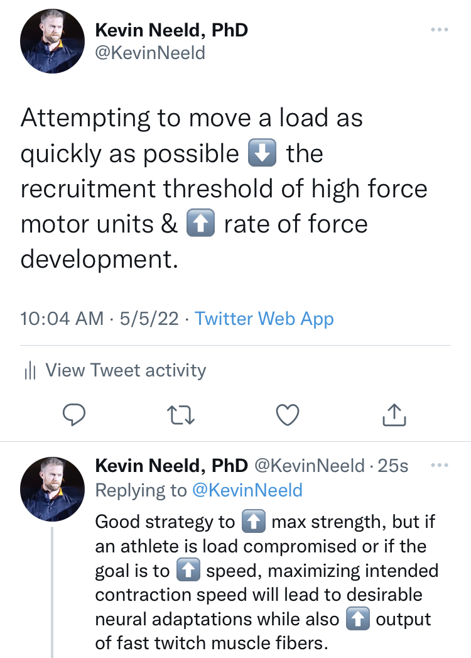
Task: Like the main tweet via heart icon
Action: pos(287,414)
